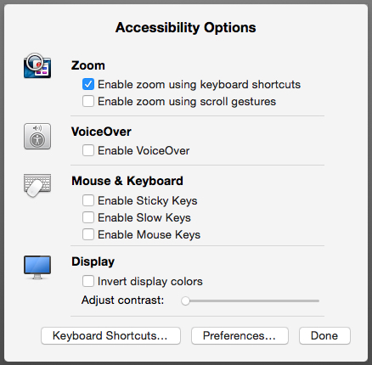Click the Adjust contrast label
This screenshot has width=372, height=365.
pyautogui.click(x=122, y=300)
